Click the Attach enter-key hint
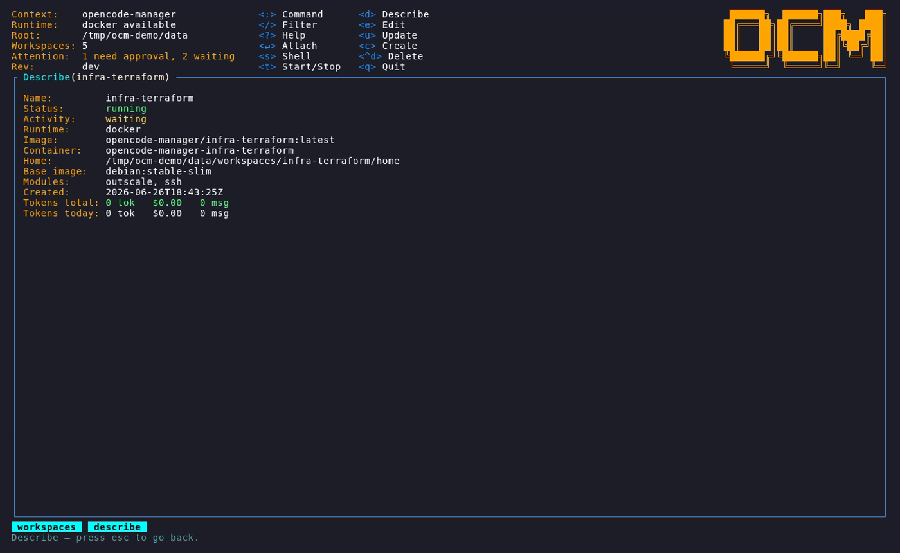The image size is (900, 553). (288, 46)
